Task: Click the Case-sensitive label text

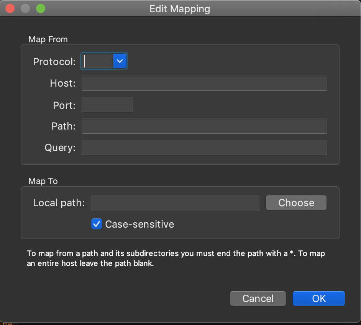Action: (139, 224)
